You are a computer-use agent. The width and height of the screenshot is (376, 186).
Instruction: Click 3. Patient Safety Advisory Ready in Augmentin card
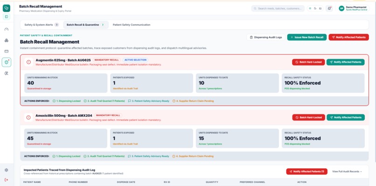[149, 101]
